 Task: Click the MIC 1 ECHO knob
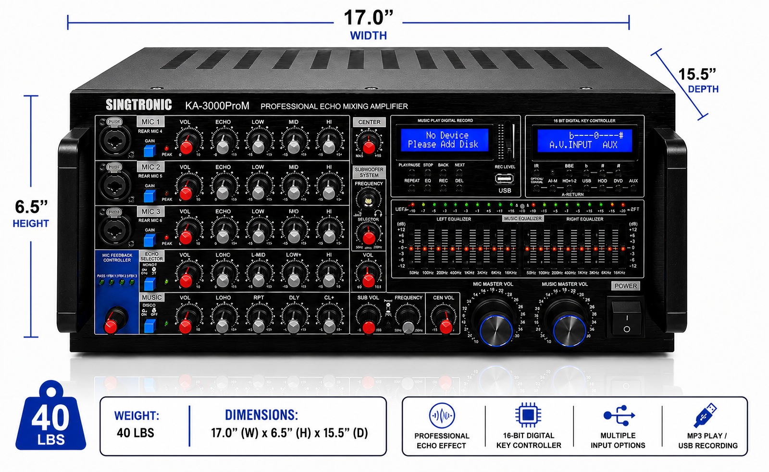point(223,145)
